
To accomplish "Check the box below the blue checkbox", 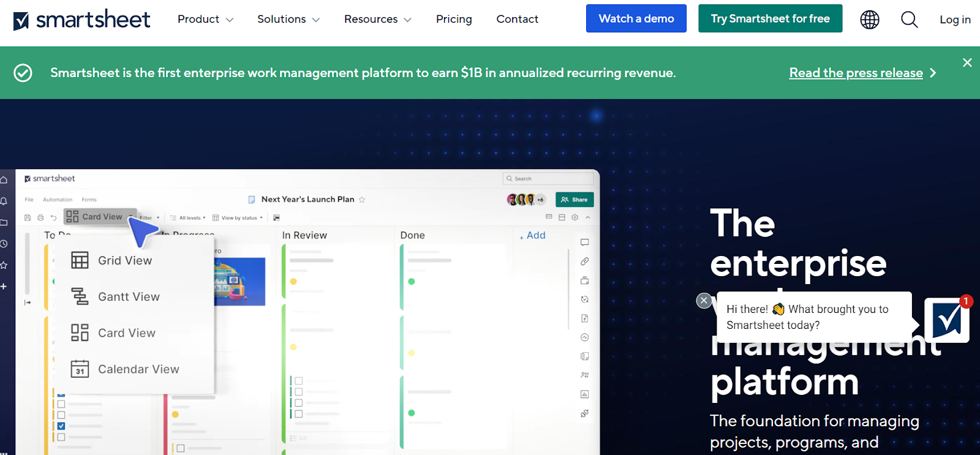I will [61, 437].
